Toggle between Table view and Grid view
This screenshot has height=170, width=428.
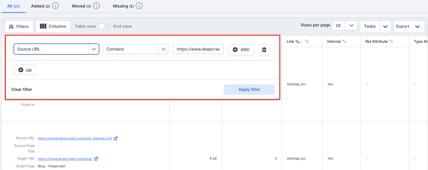point(104,26)
